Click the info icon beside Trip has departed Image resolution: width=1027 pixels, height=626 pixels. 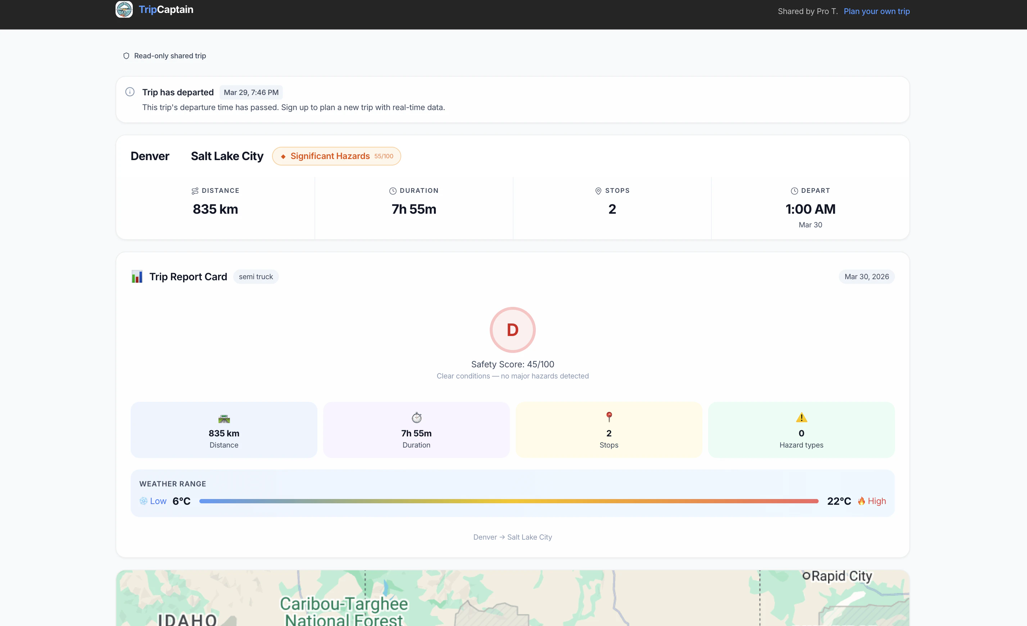coord(130,92)
